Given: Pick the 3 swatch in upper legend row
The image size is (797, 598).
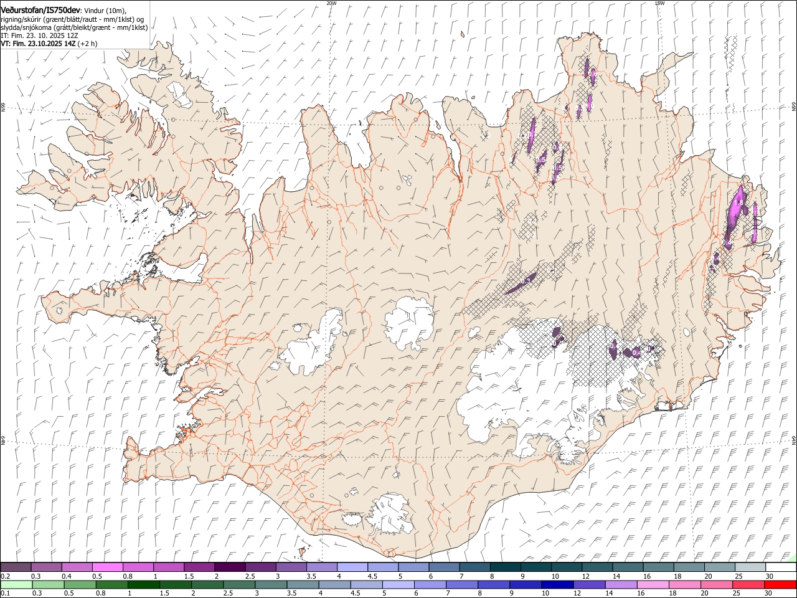Looking at the screenshot, I should (291, 567).
